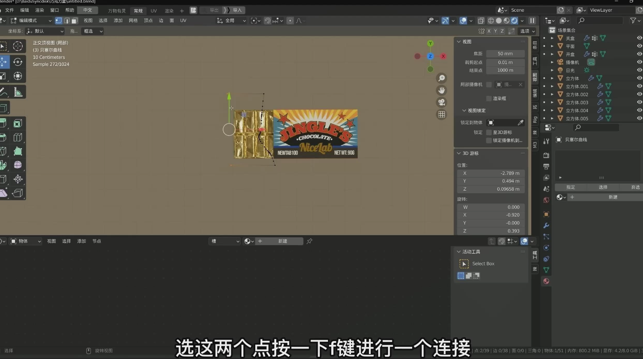This screenshot has height=359, width=643.
Task: Enable vertex select mode
Action: [59, 21]
